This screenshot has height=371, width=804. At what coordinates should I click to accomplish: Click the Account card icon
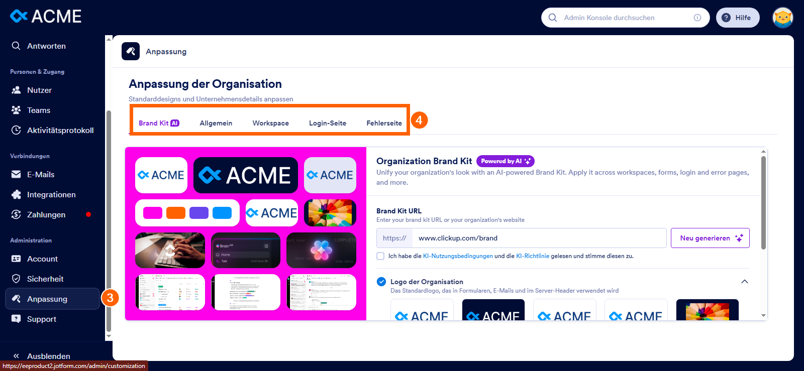tap(16, 259)
